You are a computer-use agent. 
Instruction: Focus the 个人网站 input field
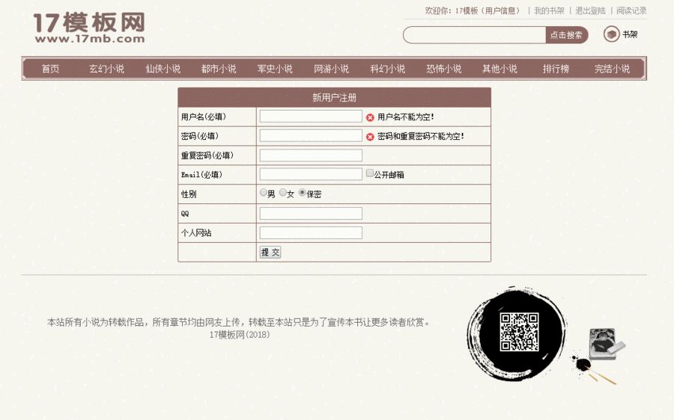click(x=311, y=232)
